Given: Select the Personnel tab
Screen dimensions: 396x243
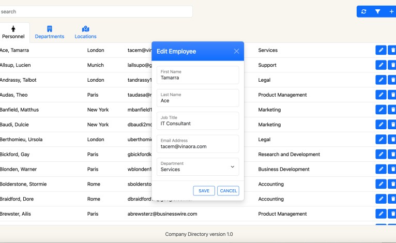Looking at the screenshot, I should [13, 32].
